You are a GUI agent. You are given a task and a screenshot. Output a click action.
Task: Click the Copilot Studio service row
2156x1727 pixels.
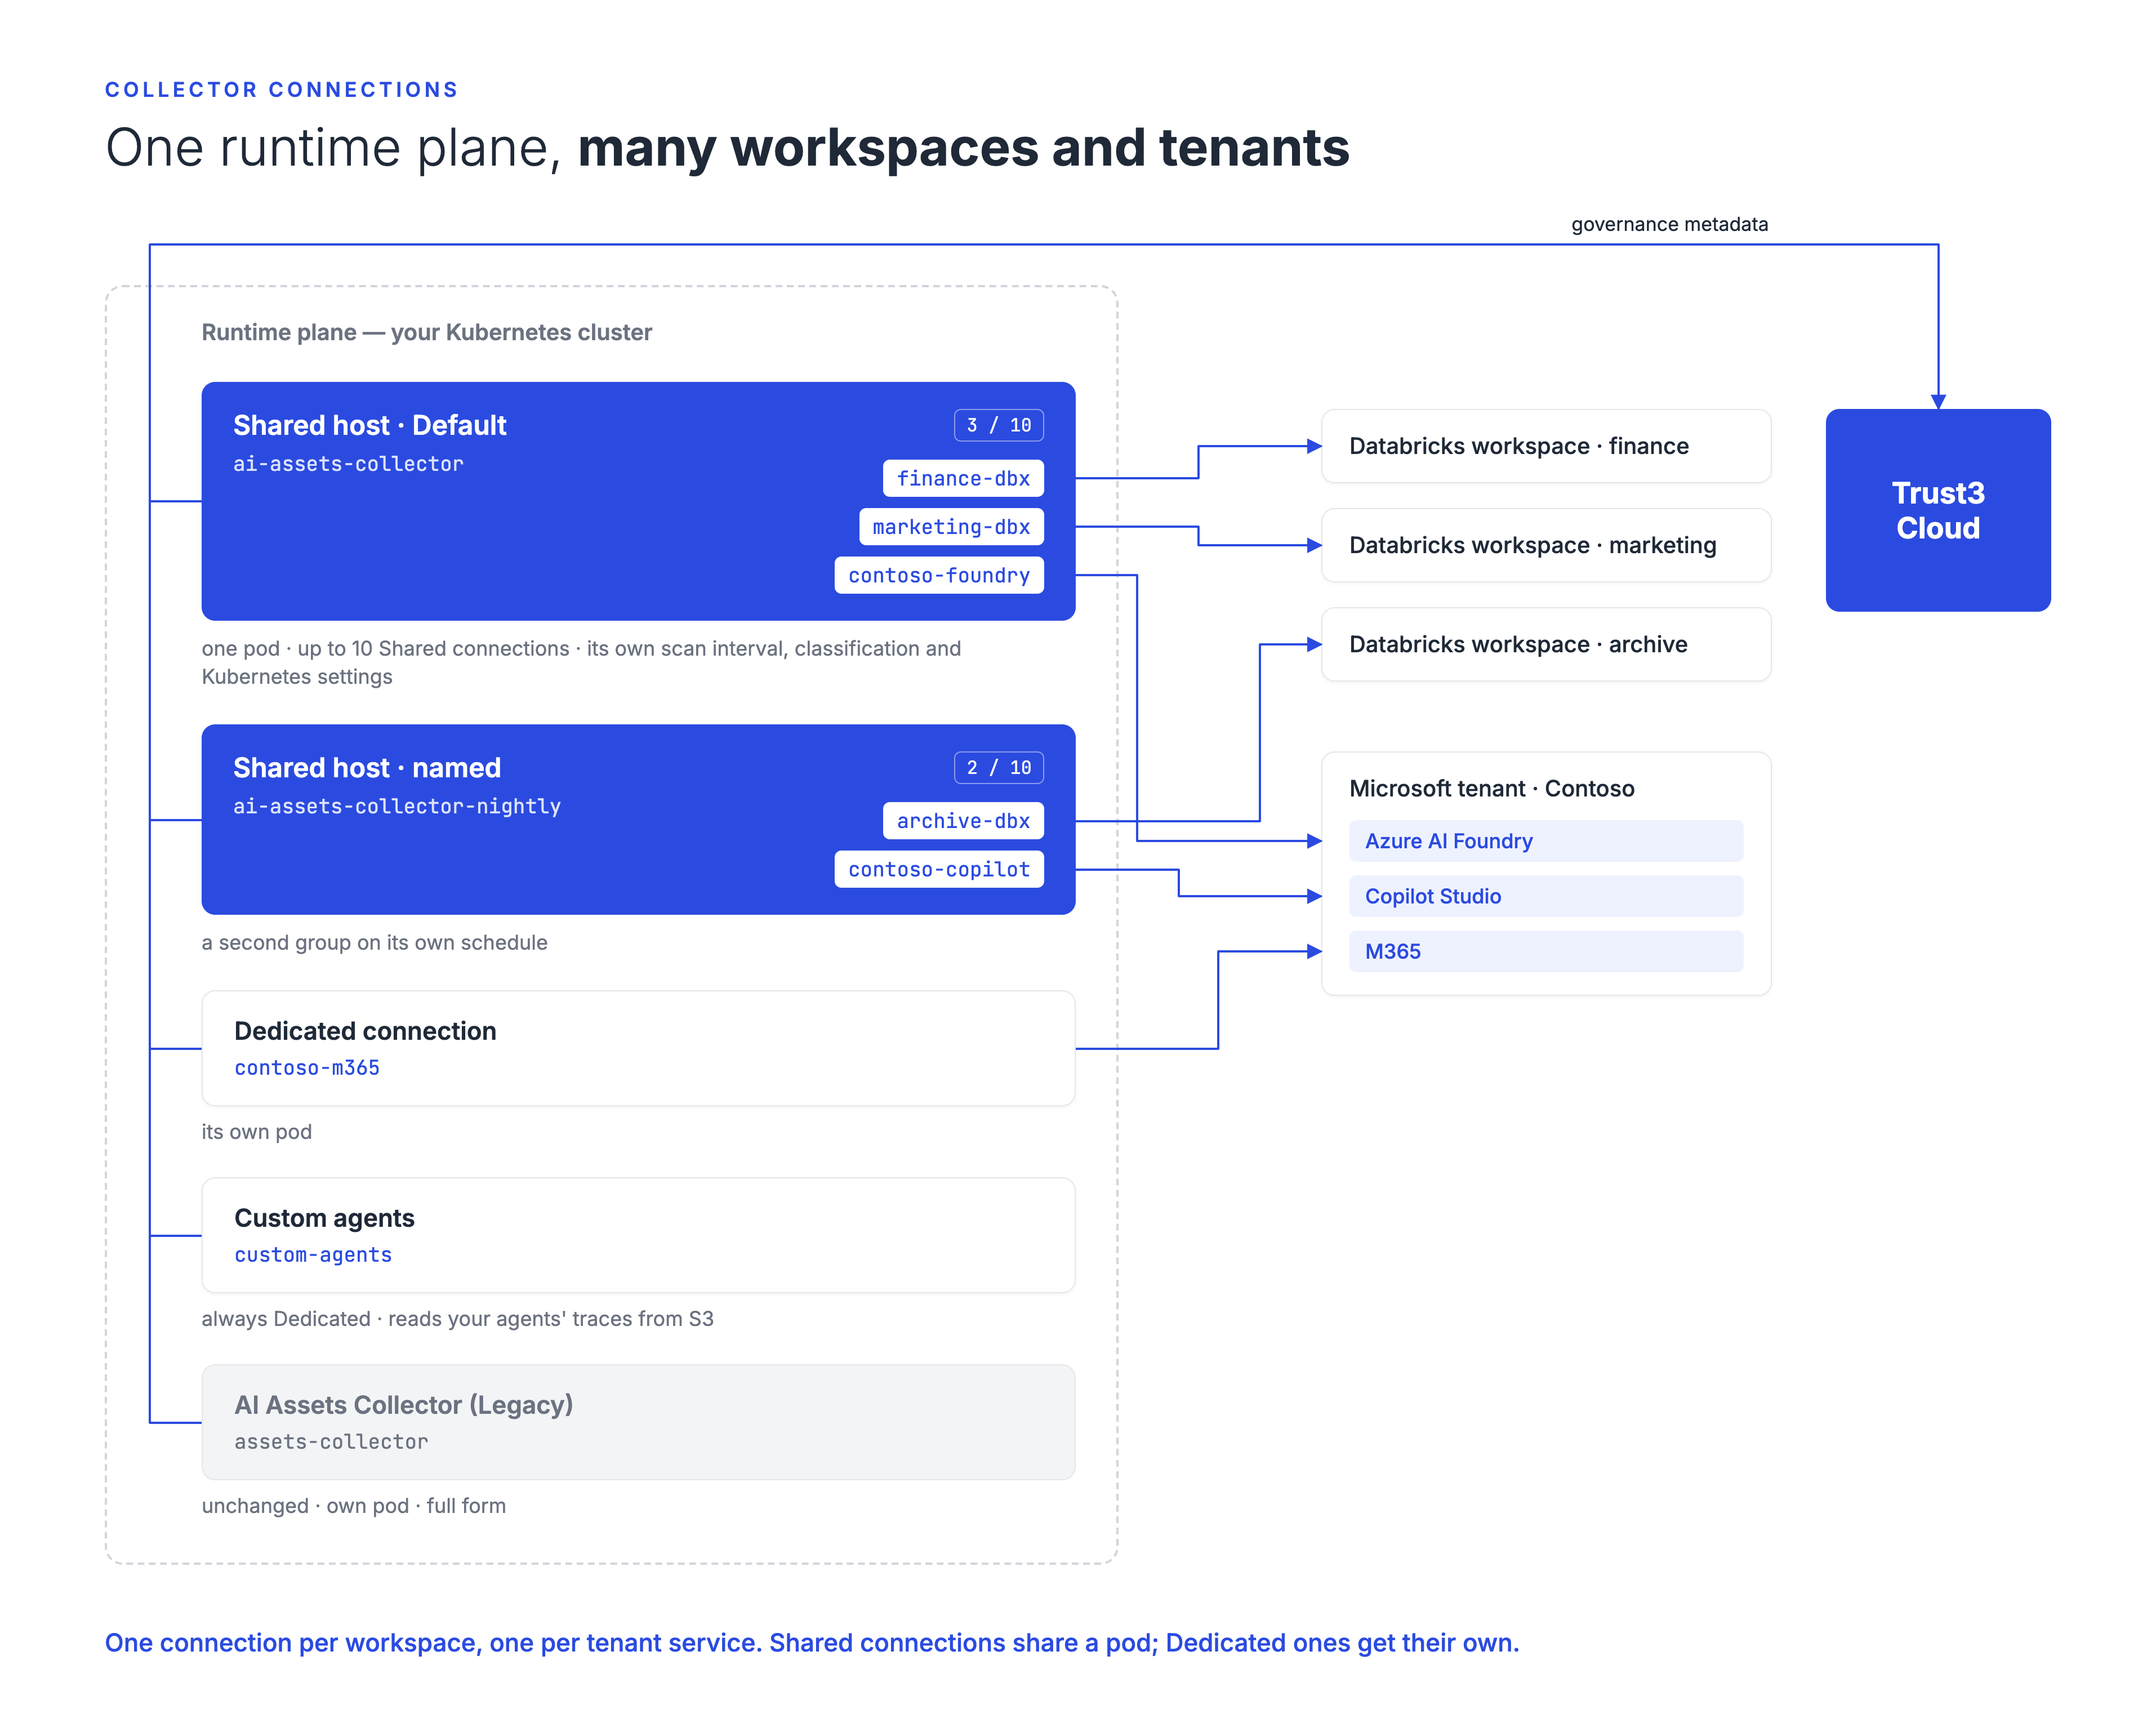click(1546, 896)
